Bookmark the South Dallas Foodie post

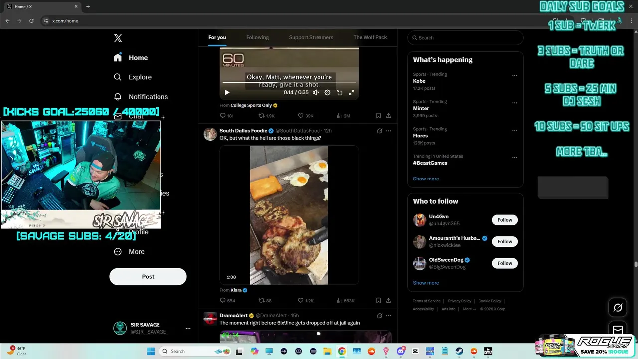(x=378, y=301)
